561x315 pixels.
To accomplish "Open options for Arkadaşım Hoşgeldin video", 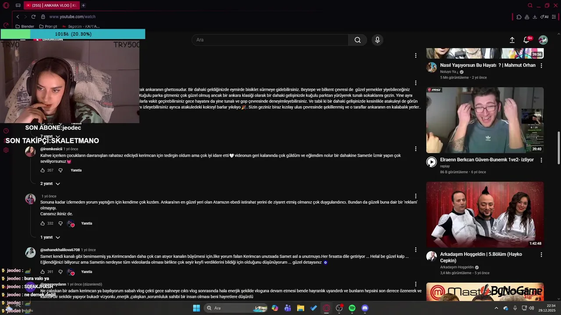I will (x=541, y=255).
